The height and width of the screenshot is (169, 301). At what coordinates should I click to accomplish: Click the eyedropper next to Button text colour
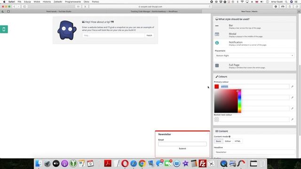(x=292, y=119)
